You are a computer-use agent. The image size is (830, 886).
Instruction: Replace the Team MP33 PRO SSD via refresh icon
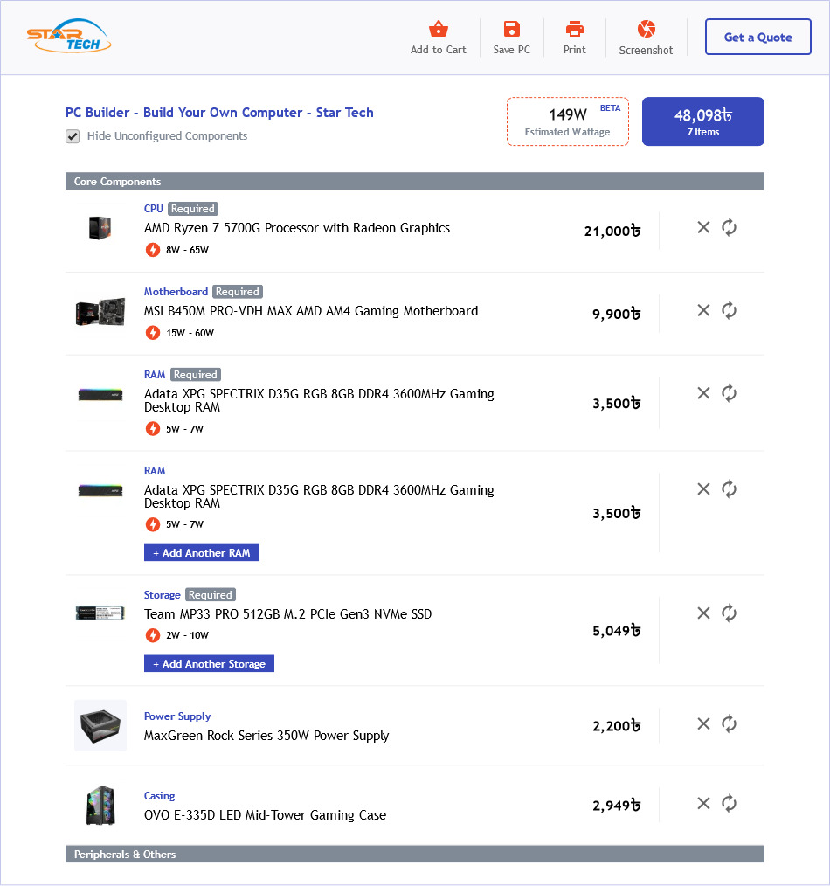[730, 613]
